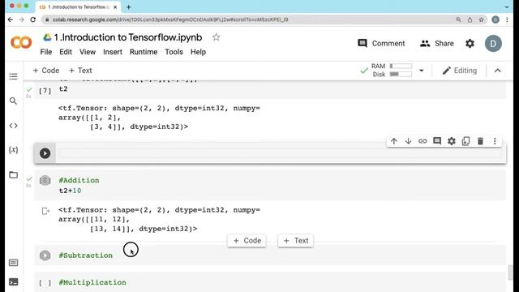Insert text cell with the floating + Text button
Image resolution: width=519 pixels, height=292 pixels.
tap(295, 241)
